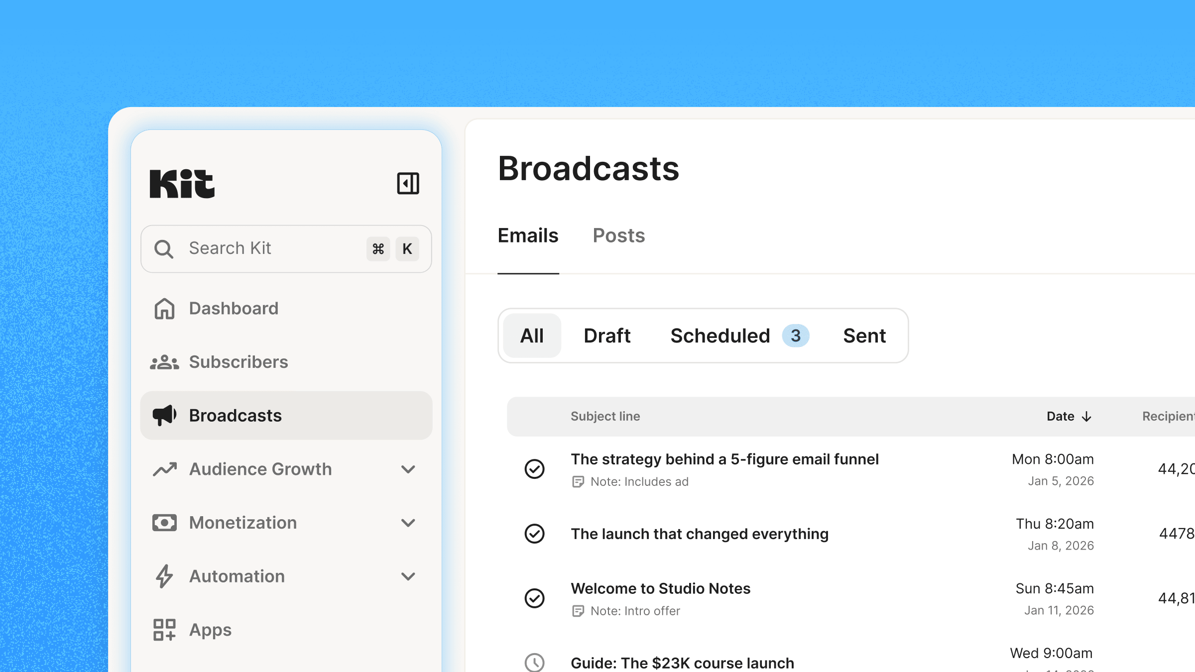Expand the Automation chevron

click(408, 576)
